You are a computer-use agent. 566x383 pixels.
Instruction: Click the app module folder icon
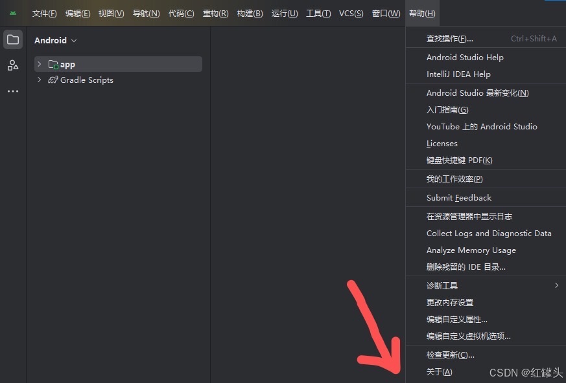[53, 65]
